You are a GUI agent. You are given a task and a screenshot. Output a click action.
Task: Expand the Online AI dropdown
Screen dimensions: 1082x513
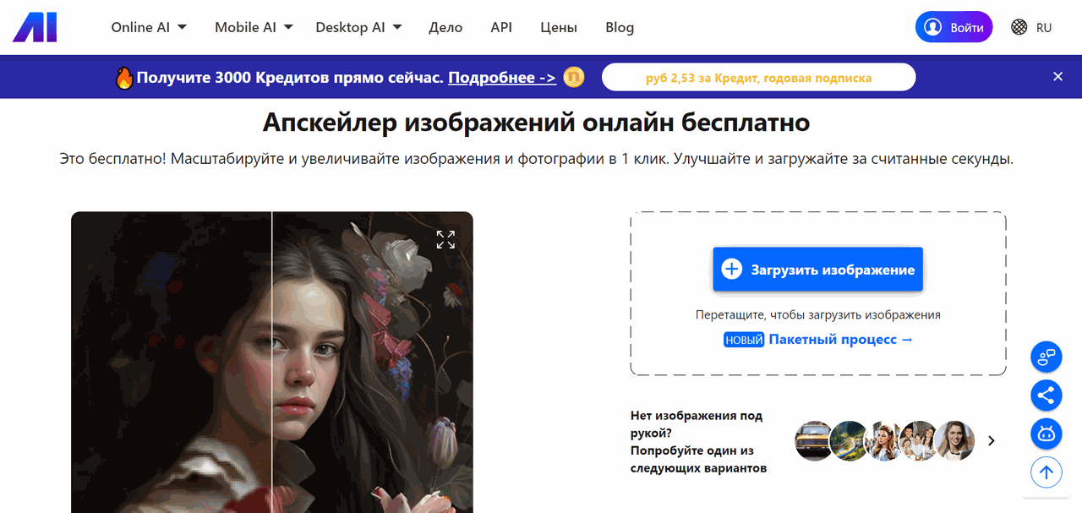click(x=149, y=27)
